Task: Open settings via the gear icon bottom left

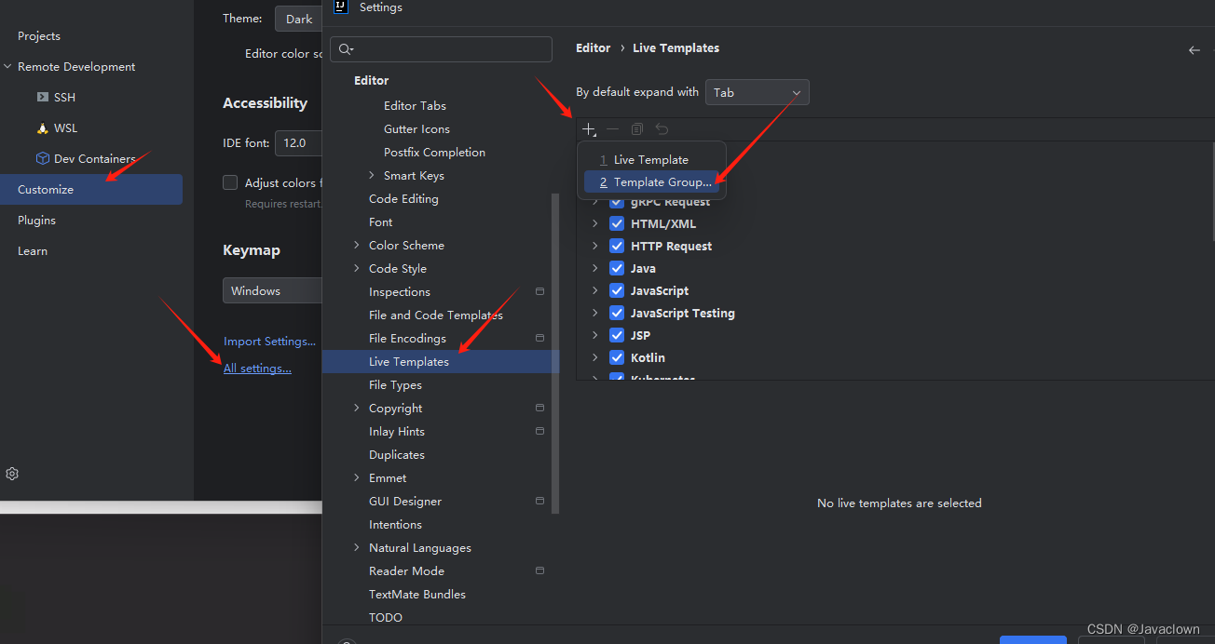Action: [12, 473]
